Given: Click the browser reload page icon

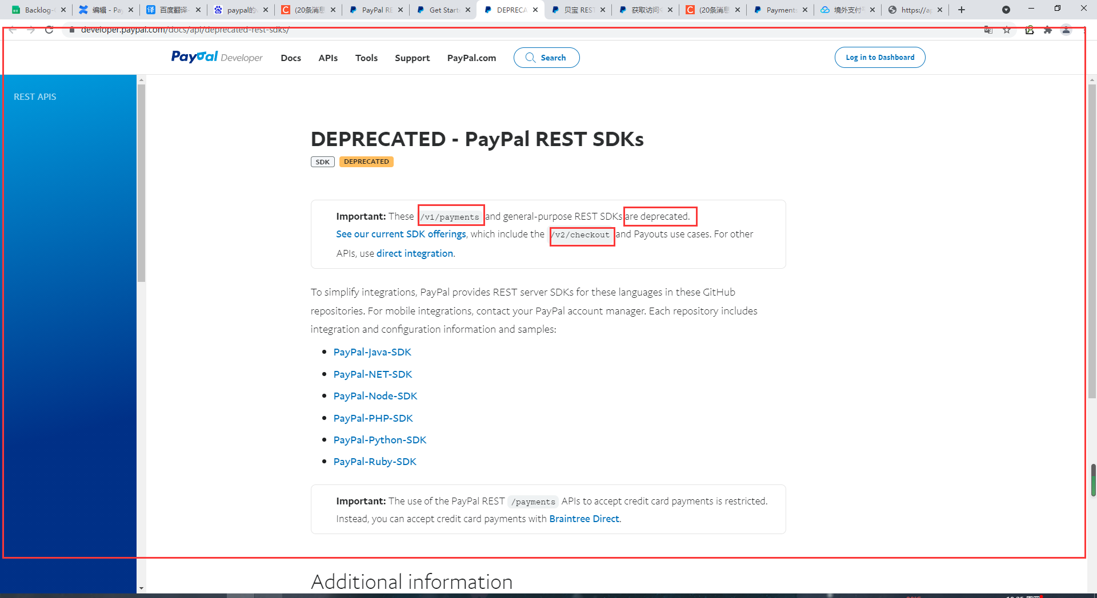Looking at the screenshot, I should click(x=49, y=30).
